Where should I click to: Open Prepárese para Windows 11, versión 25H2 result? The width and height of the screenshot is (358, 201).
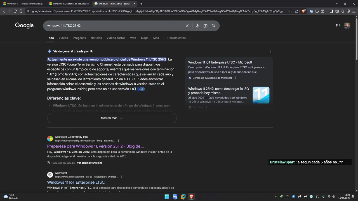pos(96,146)
